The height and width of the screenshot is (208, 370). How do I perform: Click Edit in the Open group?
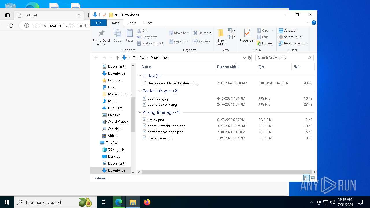(263, 37)
